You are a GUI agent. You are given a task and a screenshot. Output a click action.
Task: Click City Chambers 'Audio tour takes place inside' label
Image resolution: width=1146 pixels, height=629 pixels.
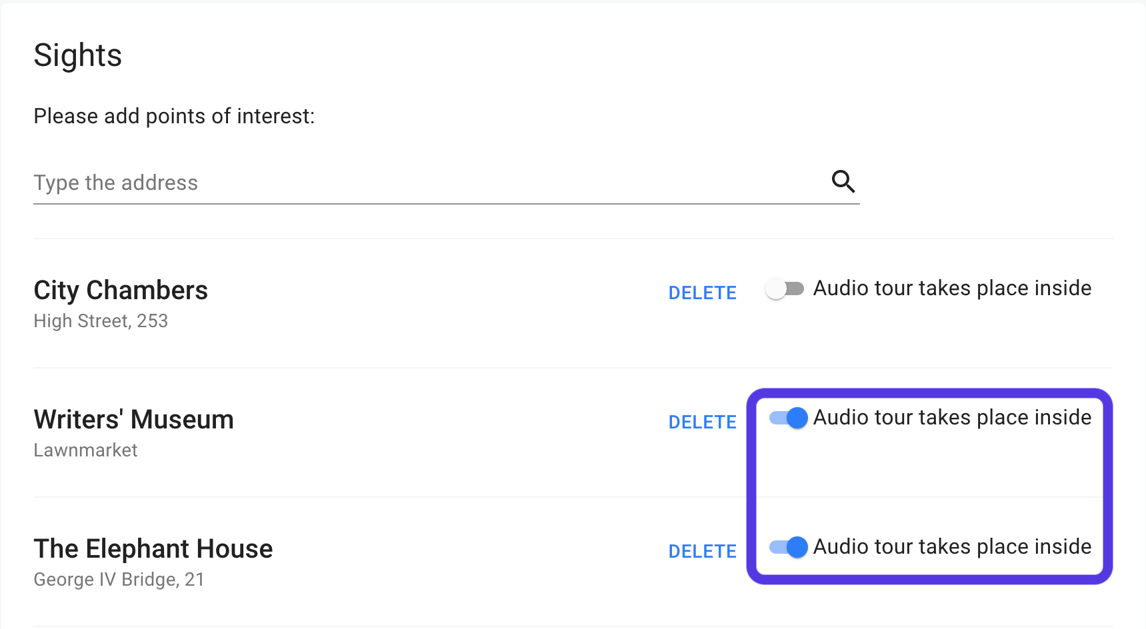(952, 289)
